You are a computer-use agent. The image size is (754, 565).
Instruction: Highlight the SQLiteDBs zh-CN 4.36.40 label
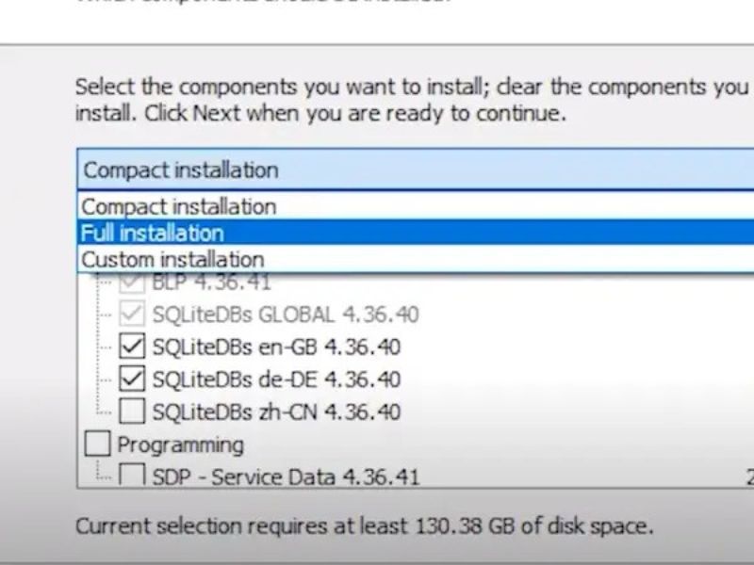(x=275, y=412)
